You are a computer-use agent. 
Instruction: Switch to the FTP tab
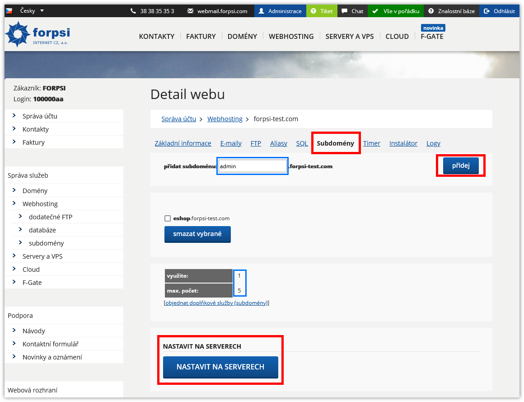(x=256, y=143)
